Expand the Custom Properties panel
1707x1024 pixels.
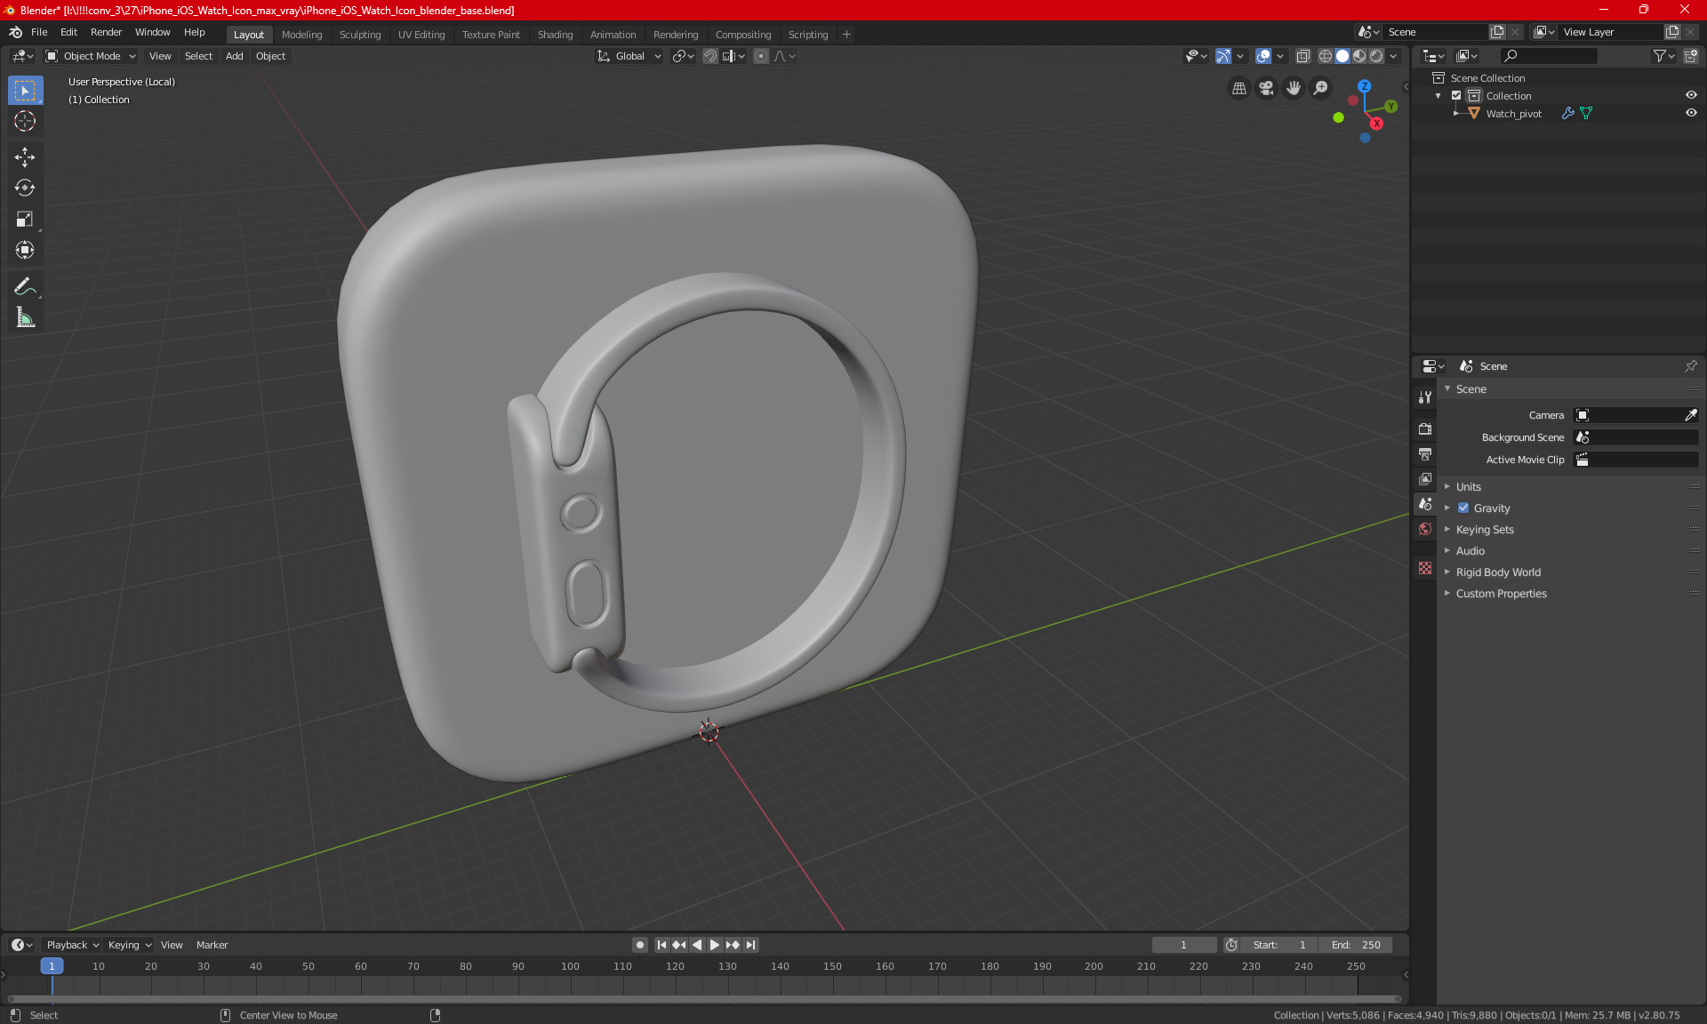pyautogui.click(x=1501, y=594)
